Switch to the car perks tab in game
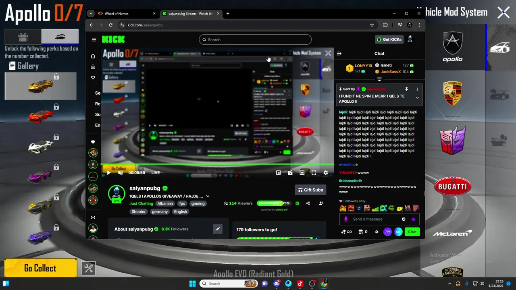Screen dimensions: 516x290 60,37
